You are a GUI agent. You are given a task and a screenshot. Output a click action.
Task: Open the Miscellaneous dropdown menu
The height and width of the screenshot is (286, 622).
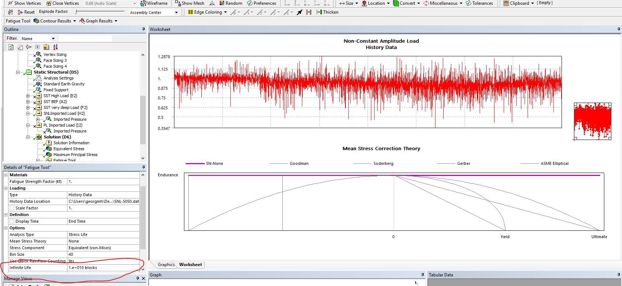pos(443,3)
